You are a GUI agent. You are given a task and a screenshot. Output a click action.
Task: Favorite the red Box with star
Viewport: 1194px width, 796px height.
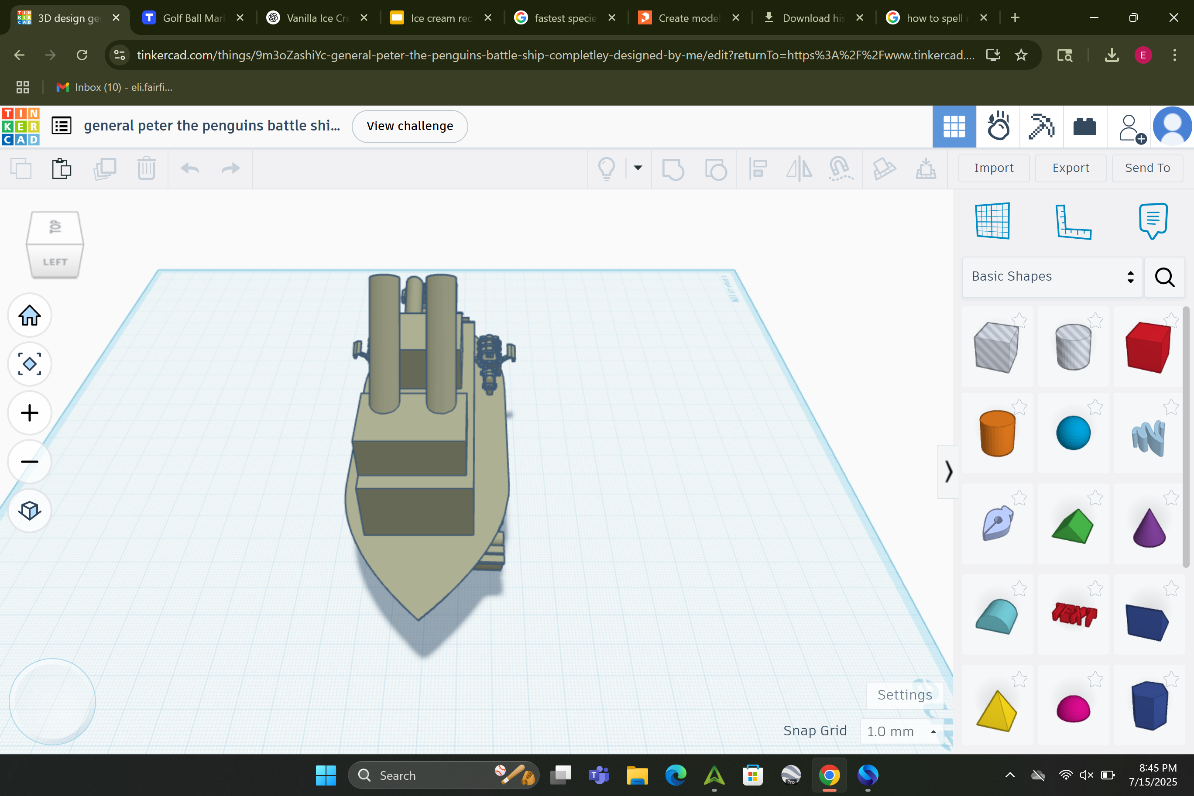pyautogui.click(x=1171, y=320)
